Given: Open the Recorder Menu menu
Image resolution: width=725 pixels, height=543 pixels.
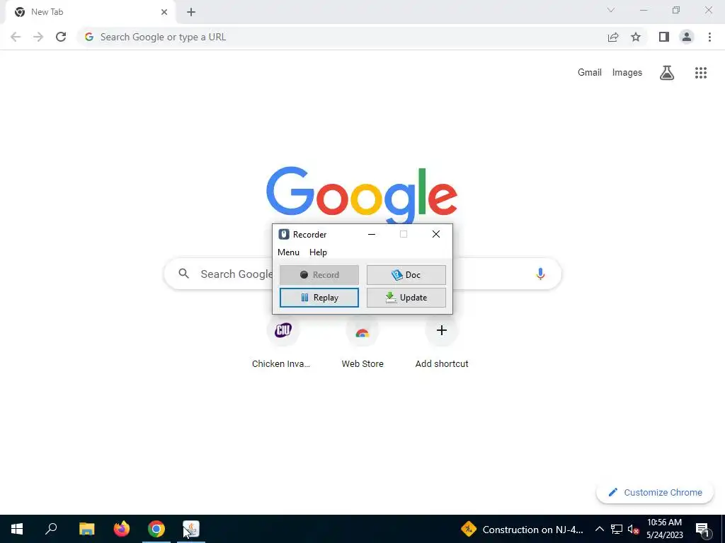Looking at the screenshot, I should point(288,252).
